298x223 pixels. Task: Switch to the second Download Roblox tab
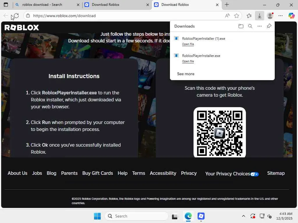click(116, 5)
